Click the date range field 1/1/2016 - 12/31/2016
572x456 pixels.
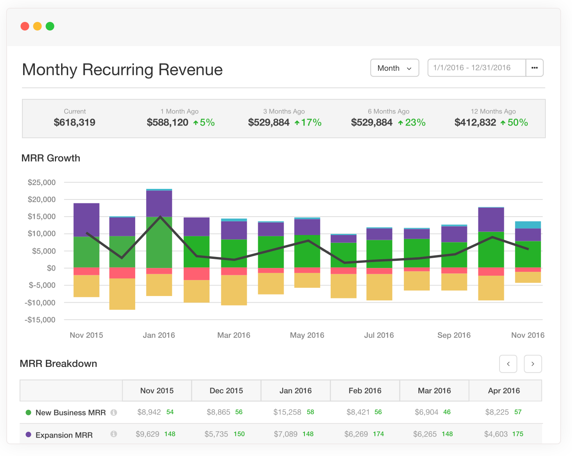pos(476,68)
